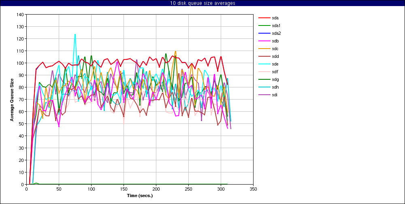Click the chart title '10 disk queue size averages'
This screenshot has height=204, width=405.
tap(202, 3)
